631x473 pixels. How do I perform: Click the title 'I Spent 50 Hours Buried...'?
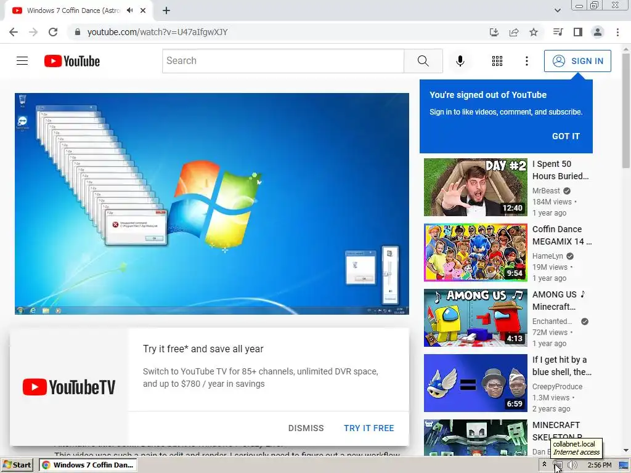coord(560,170)
